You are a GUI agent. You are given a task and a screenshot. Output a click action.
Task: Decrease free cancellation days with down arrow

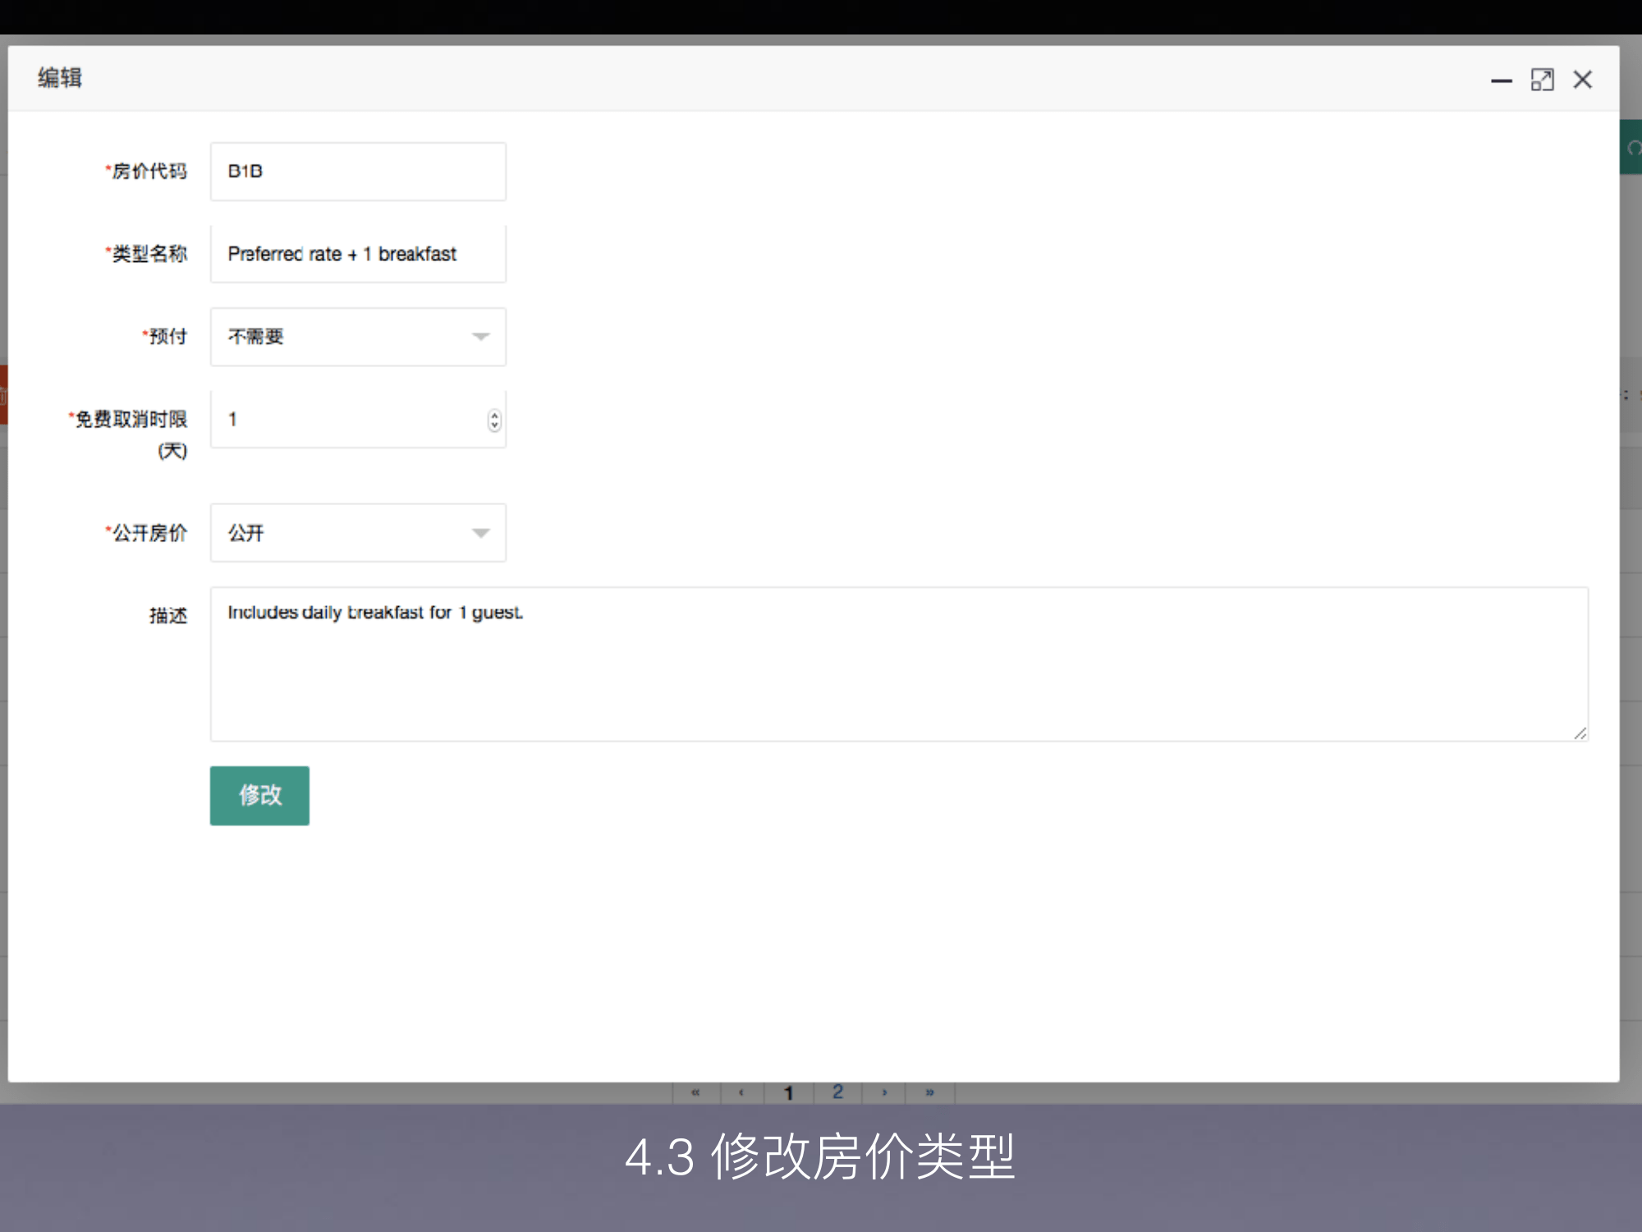click(x=494, y=425)
